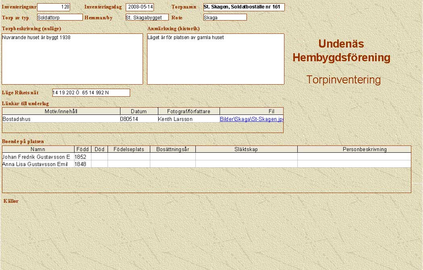Click the Släktskap column header
Image resolution: width=423 pixels, height=270 pixels.
pos(246,149)
